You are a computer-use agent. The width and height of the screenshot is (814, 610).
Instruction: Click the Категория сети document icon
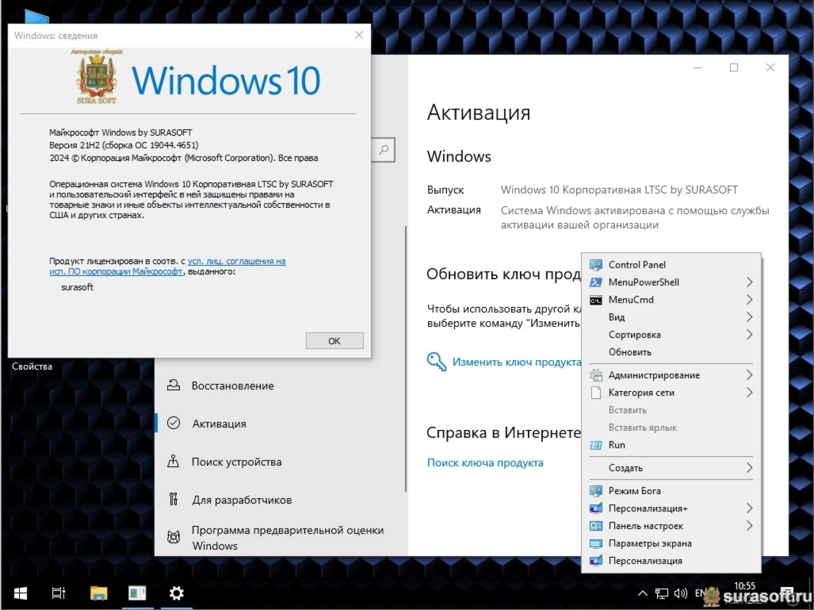(596, 392)
